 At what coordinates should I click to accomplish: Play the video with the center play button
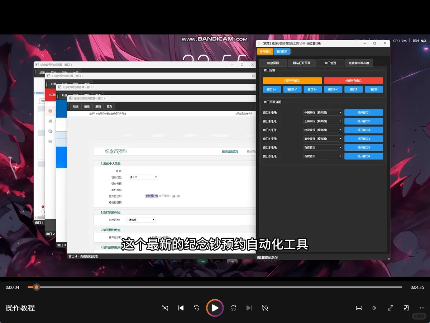click(x=215, y=308)
